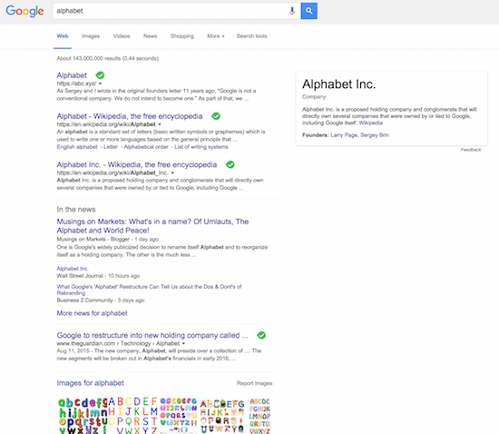Click Report images link
The width and height of the screenshot is (499, 434).
pyautogui.click(x=255, y=383)
